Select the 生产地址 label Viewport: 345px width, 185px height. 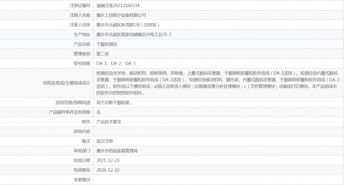pos(82,35)
